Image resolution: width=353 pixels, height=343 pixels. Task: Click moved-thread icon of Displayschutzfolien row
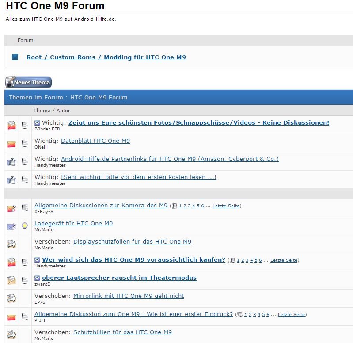point(11,244)
